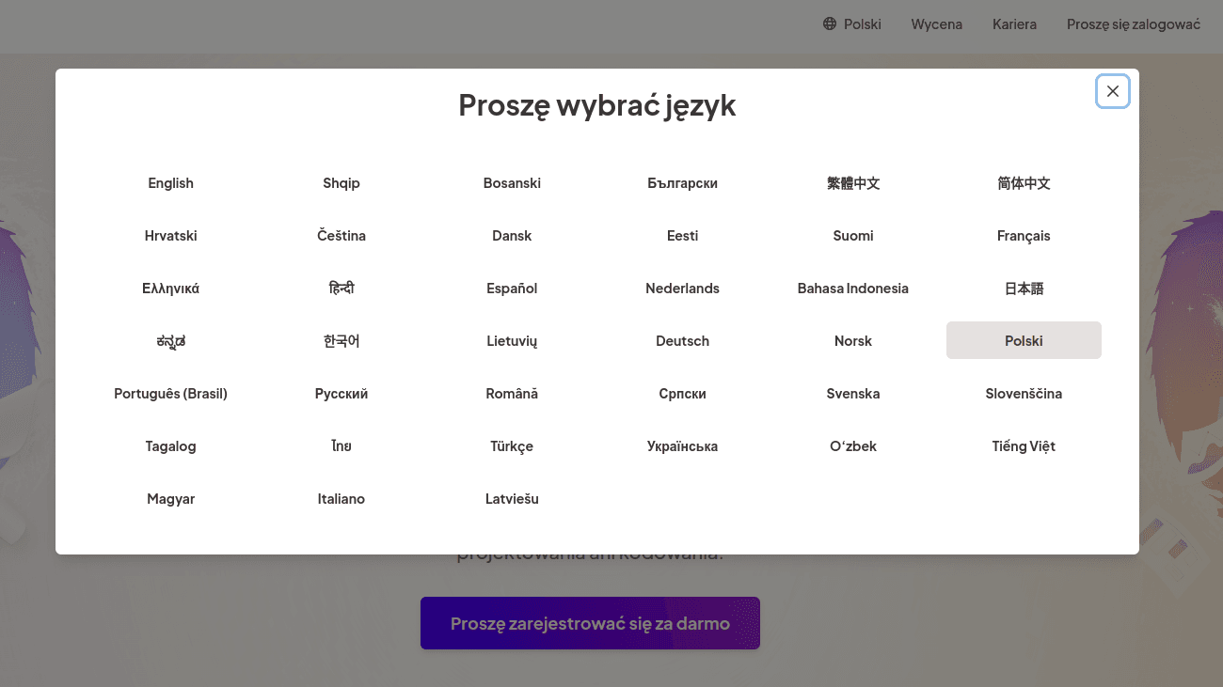The width and height of the screenshot is (1223, 687).
Task: Click Proszę się zalogować to log in
Action: pos(1133,23)
